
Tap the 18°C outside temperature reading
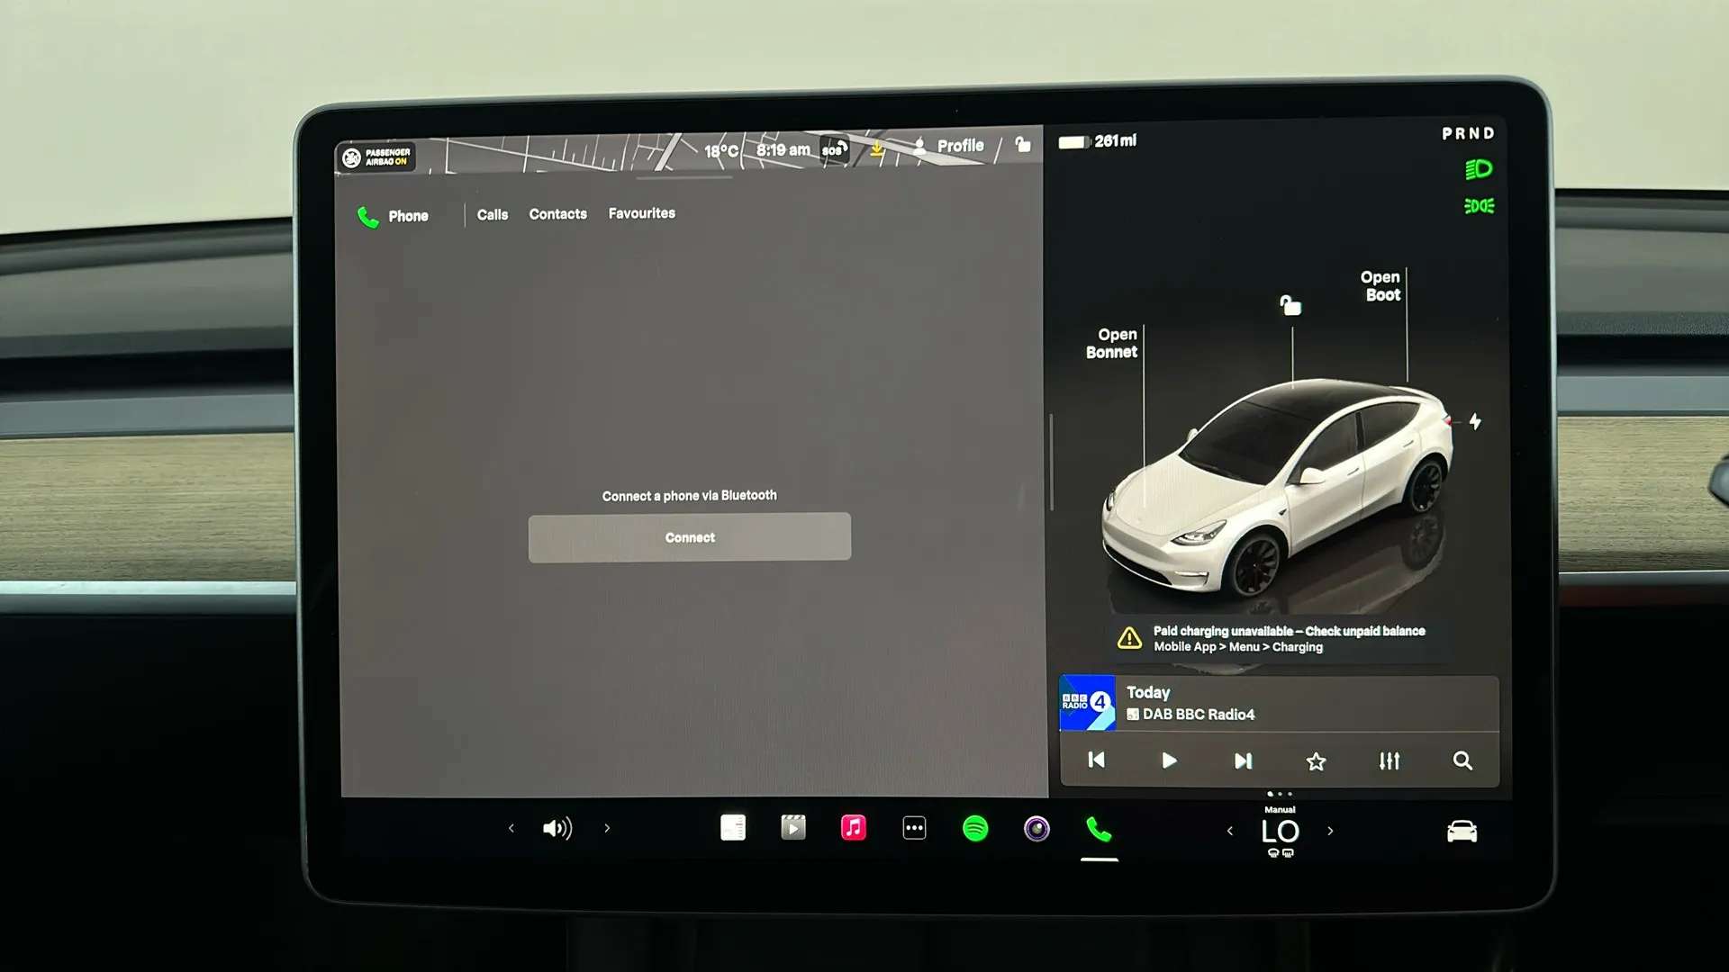(720, 150)
